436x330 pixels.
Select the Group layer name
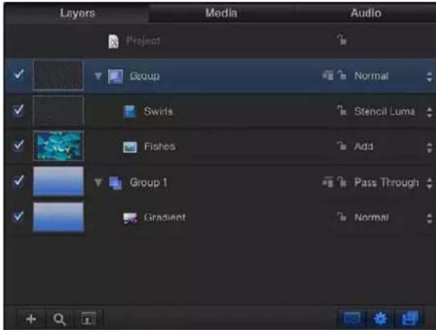[145, 76]
